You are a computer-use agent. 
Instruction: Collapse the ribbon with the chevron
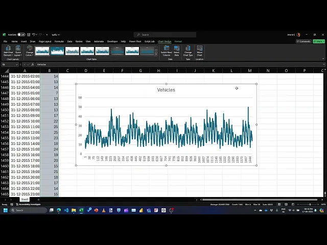[x=323, y=59]
